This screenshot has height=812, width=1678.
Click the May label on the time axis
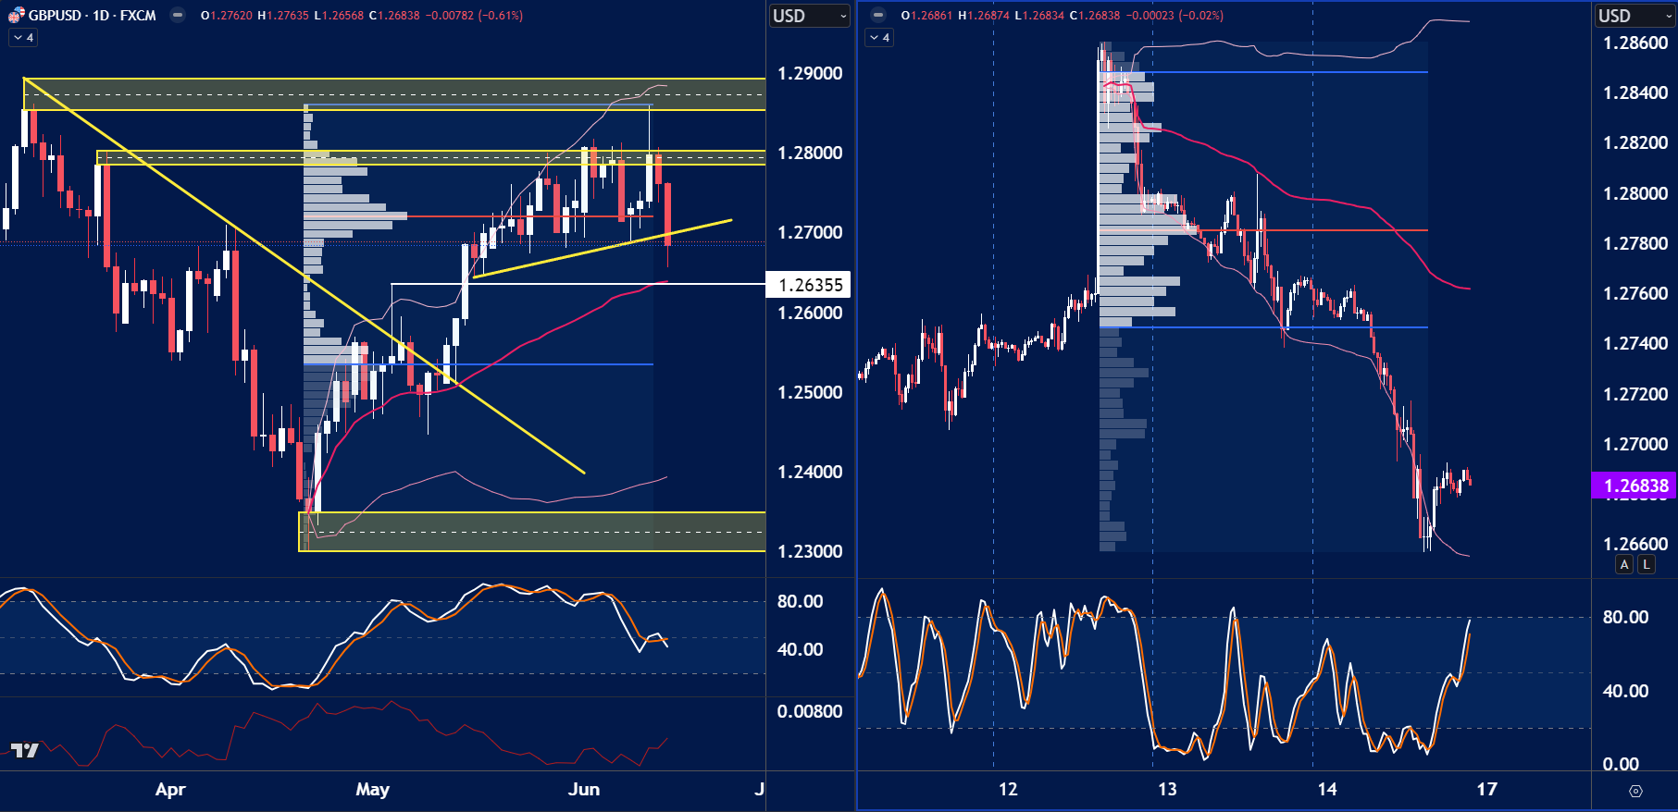pos(373,790)
